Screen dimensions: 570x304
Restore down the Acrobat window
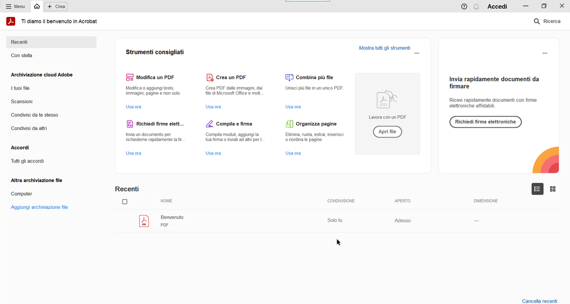coord(544,6)
